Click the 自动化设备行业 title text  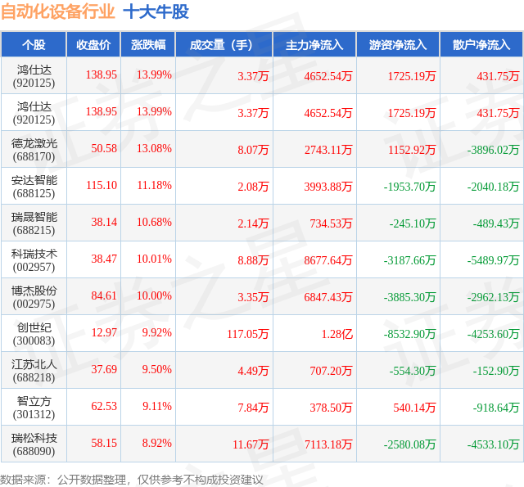coord(58,12)
